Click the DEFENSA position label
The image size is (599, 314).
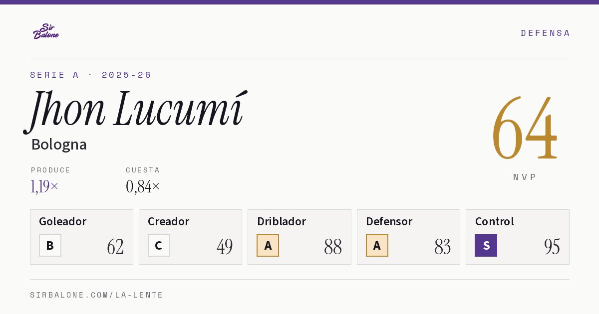pyautogui.click(x=545, y=33)
